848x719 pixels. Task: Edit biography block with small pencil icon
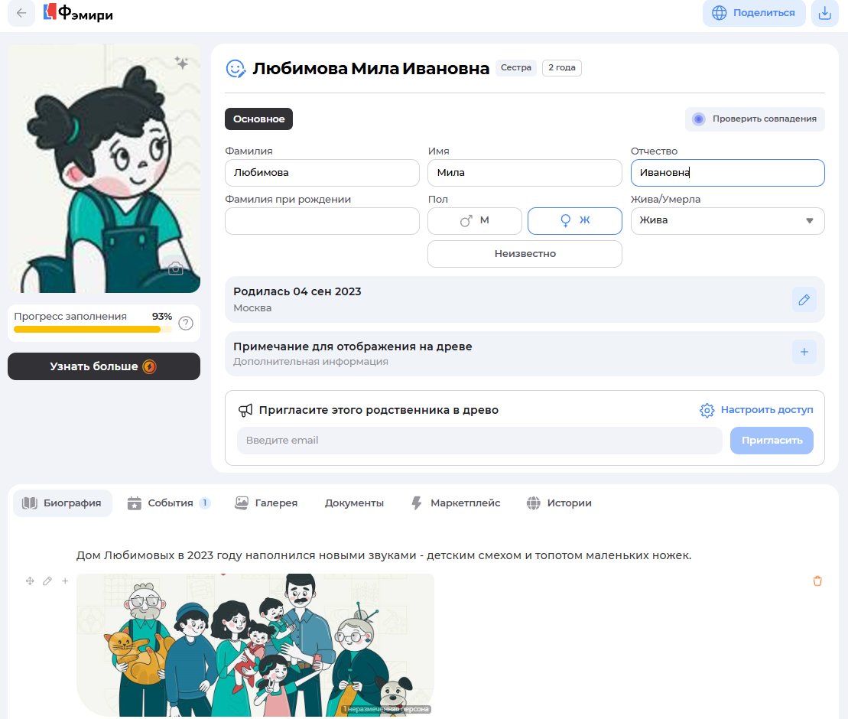(x=47, y=581)
